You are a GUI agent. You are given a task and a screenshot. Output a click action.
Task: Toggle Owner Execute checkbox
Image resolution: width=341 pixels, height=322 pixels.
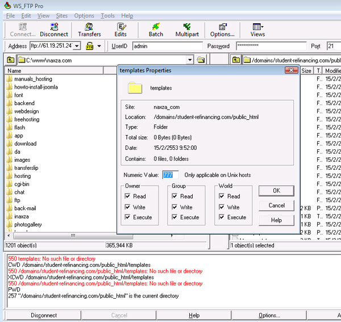pyautogui.click(x=127, y=217)
